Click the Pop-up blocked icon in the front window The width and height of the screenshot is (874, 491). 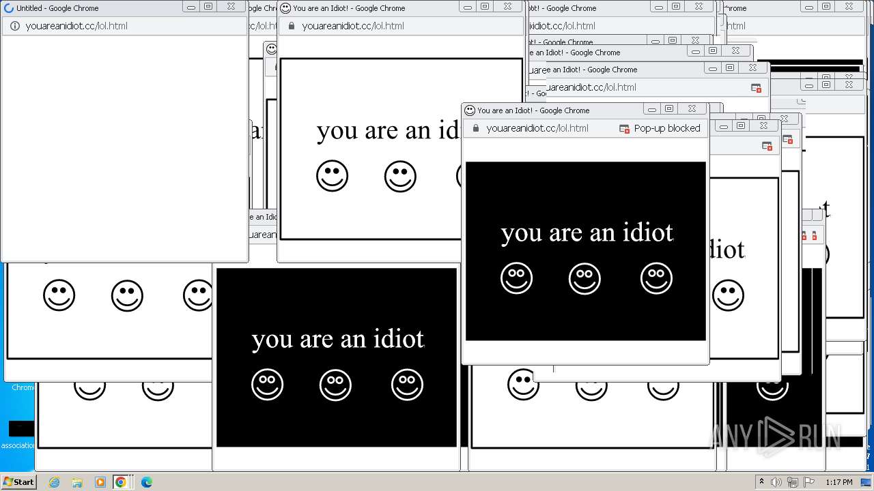pos(624,128)
